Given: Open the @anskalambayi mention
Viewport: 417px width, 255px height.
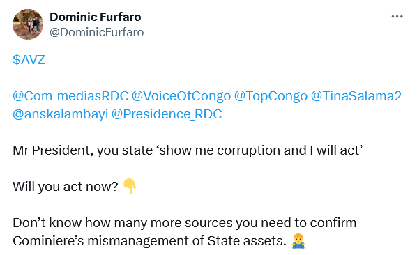Looking at the screenshot, I should (x=61, y=114).
